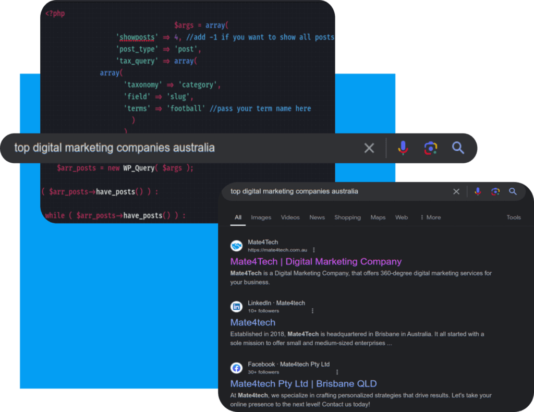This screenshot has height=412, width=534.
Task: Start voice search in large search bar
Action: tap(403, 148)
